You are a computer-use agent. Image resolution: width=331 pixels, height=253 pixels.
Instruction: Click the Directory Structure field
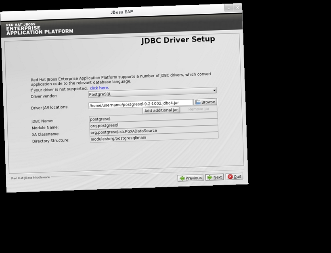[154, 137]
